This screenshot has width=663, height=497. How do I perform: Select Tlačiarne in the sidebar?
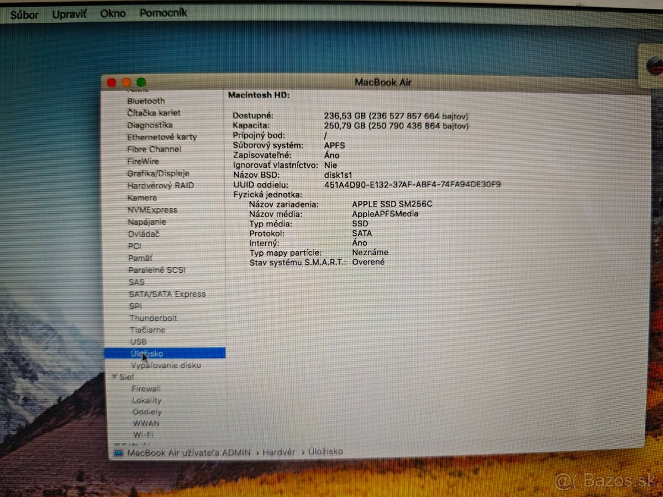(x=148, y=330)
